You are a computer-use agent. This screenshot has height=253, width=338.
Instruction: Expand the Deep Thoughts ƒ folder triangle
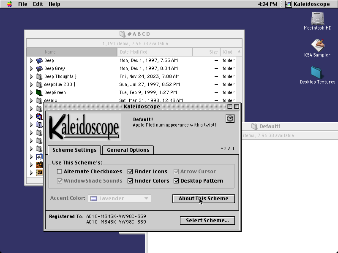(x=31, y=76)
